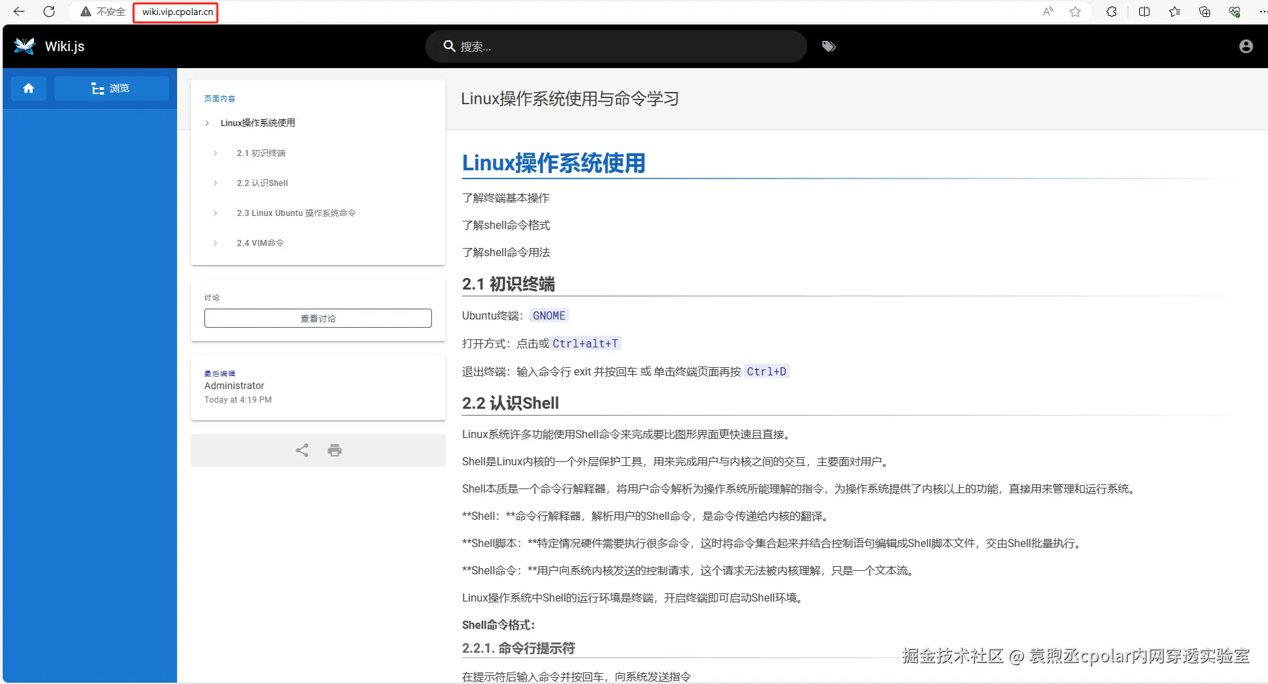Jump to 2.1 初识终端 in page contents
The width and height of the screenshot is (1268, 684).
[261, 153]
